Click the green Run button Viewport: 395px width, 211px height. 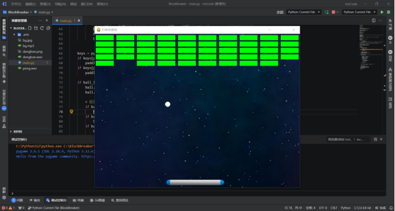382,12
